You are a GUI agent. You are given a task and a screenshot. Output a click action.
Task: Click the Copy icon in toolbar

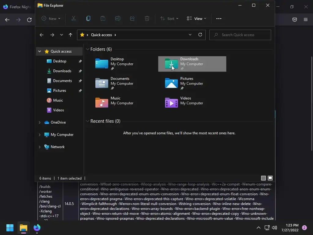click(88, 19)
